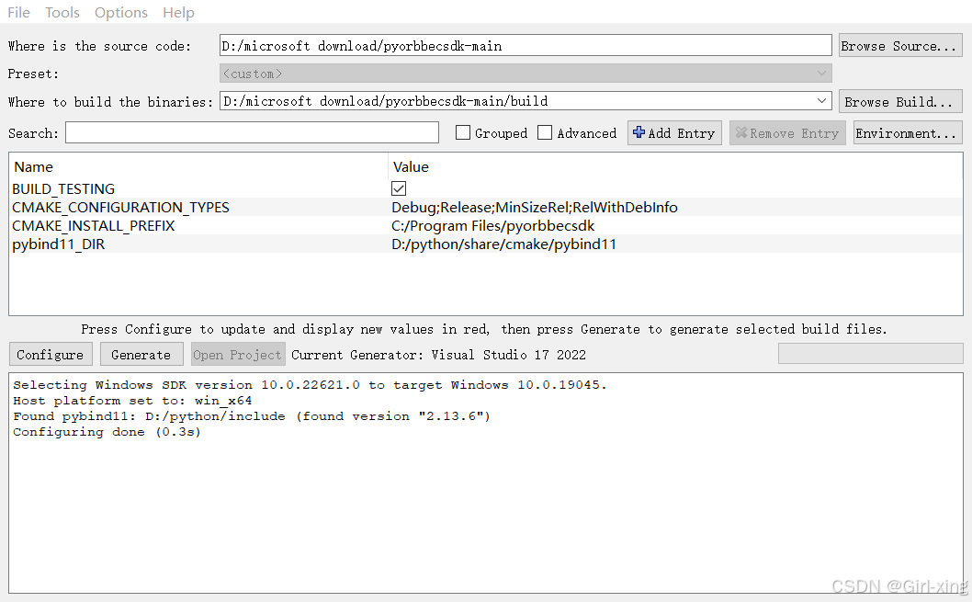
Task: Open the Environment settings button
Action: pyautogui.click(x=907, y=132)
